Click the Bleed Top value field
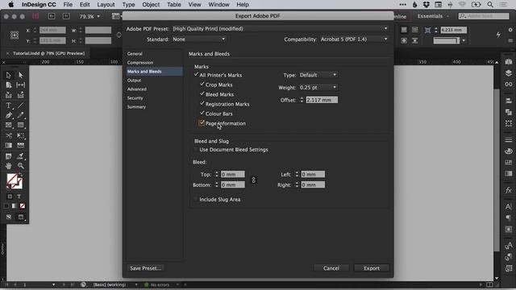 click(x=233, y=174)
